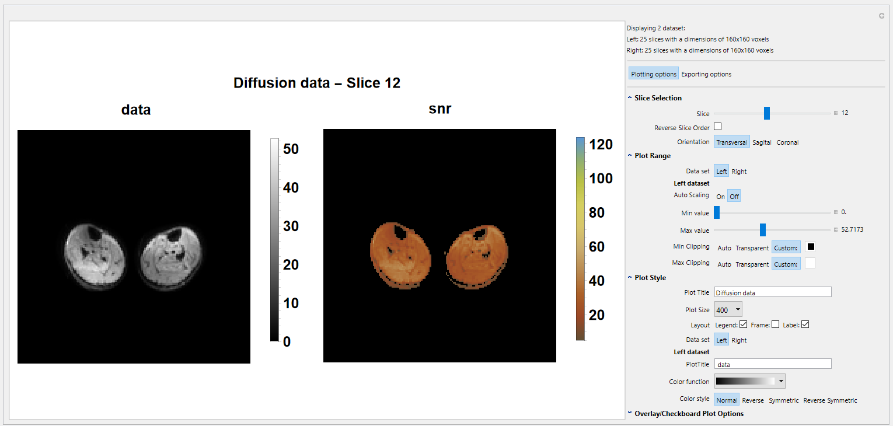Expand the Max value slider controls icon
The image size is (893, 426).
click(836, 229)
